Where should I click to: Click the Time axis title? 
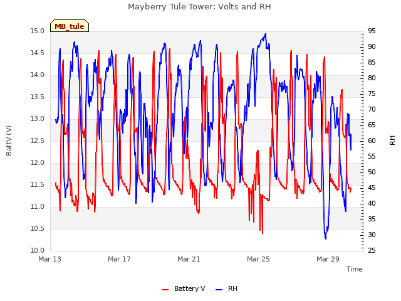click(x=355, y=269)
